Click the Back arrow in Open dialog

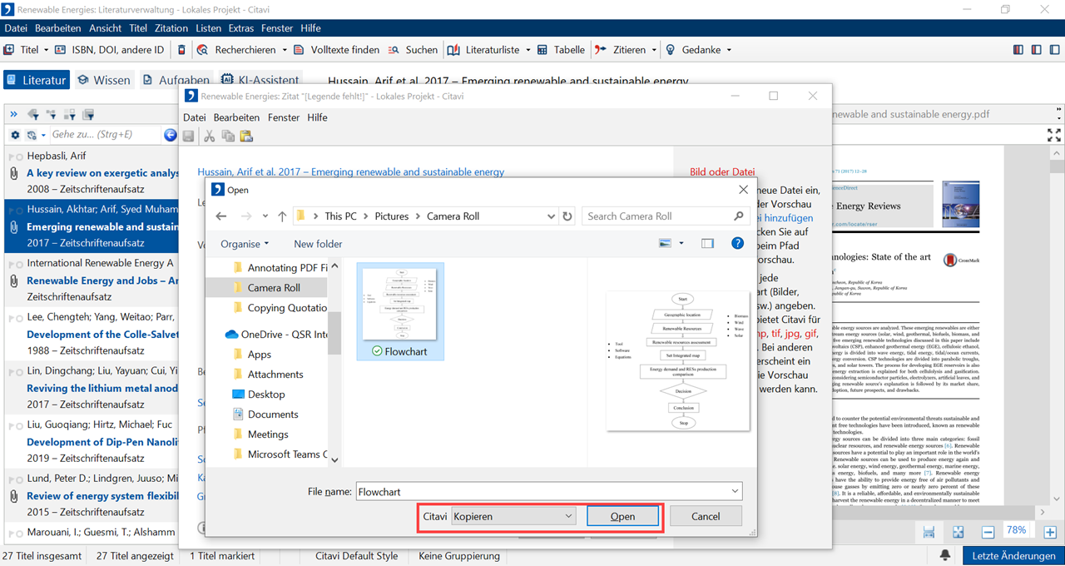(220, 216)
